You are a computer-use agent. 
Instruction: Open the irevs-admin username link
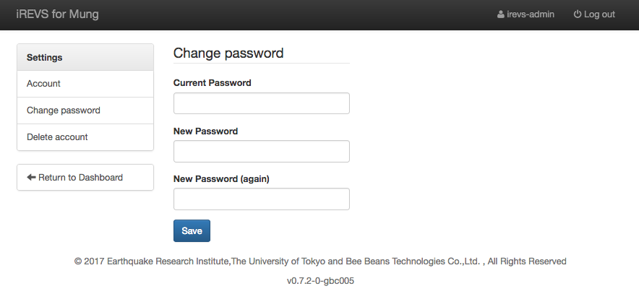(531, 14)
